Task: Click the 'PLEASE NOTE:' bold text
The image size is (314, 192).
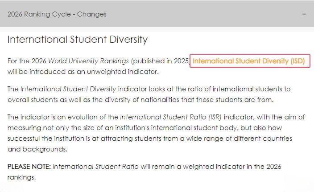Action: pos(29,167)
